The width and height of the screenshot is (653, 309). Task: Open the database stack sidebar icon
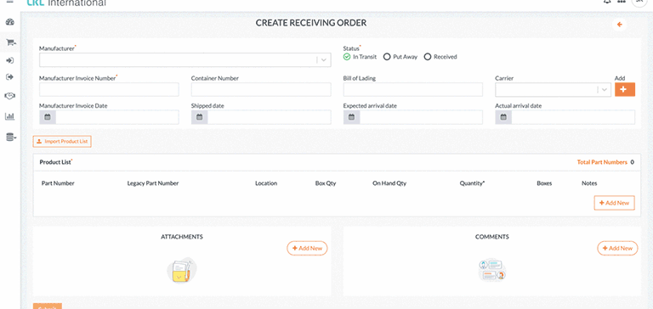10,138
